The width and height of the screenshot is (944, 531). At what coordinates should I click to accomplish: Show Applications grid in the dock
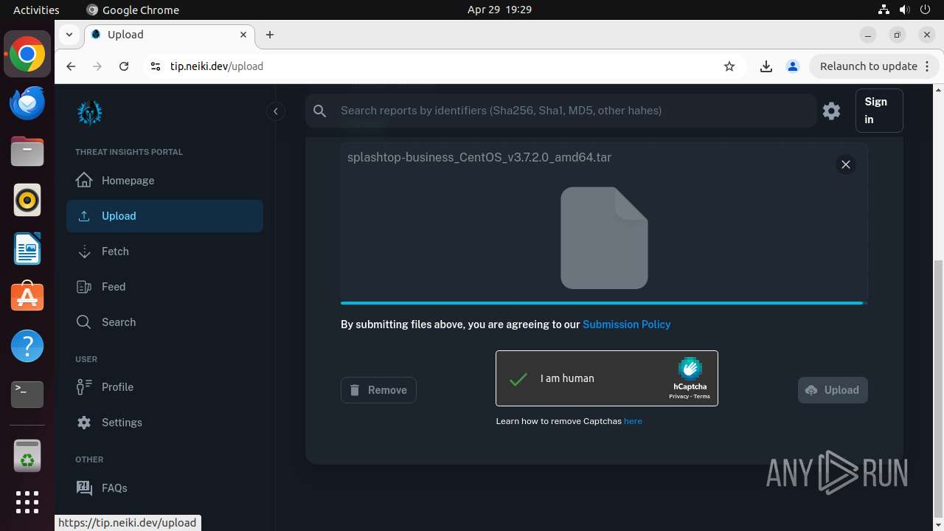click(27, 502)
